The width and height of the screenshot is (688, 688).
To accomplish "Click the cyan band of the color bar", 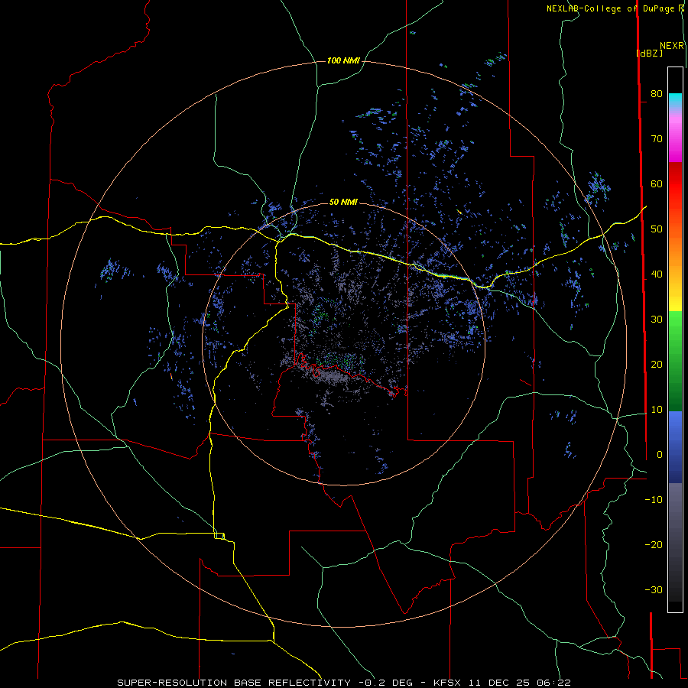I will pos(675,100).
